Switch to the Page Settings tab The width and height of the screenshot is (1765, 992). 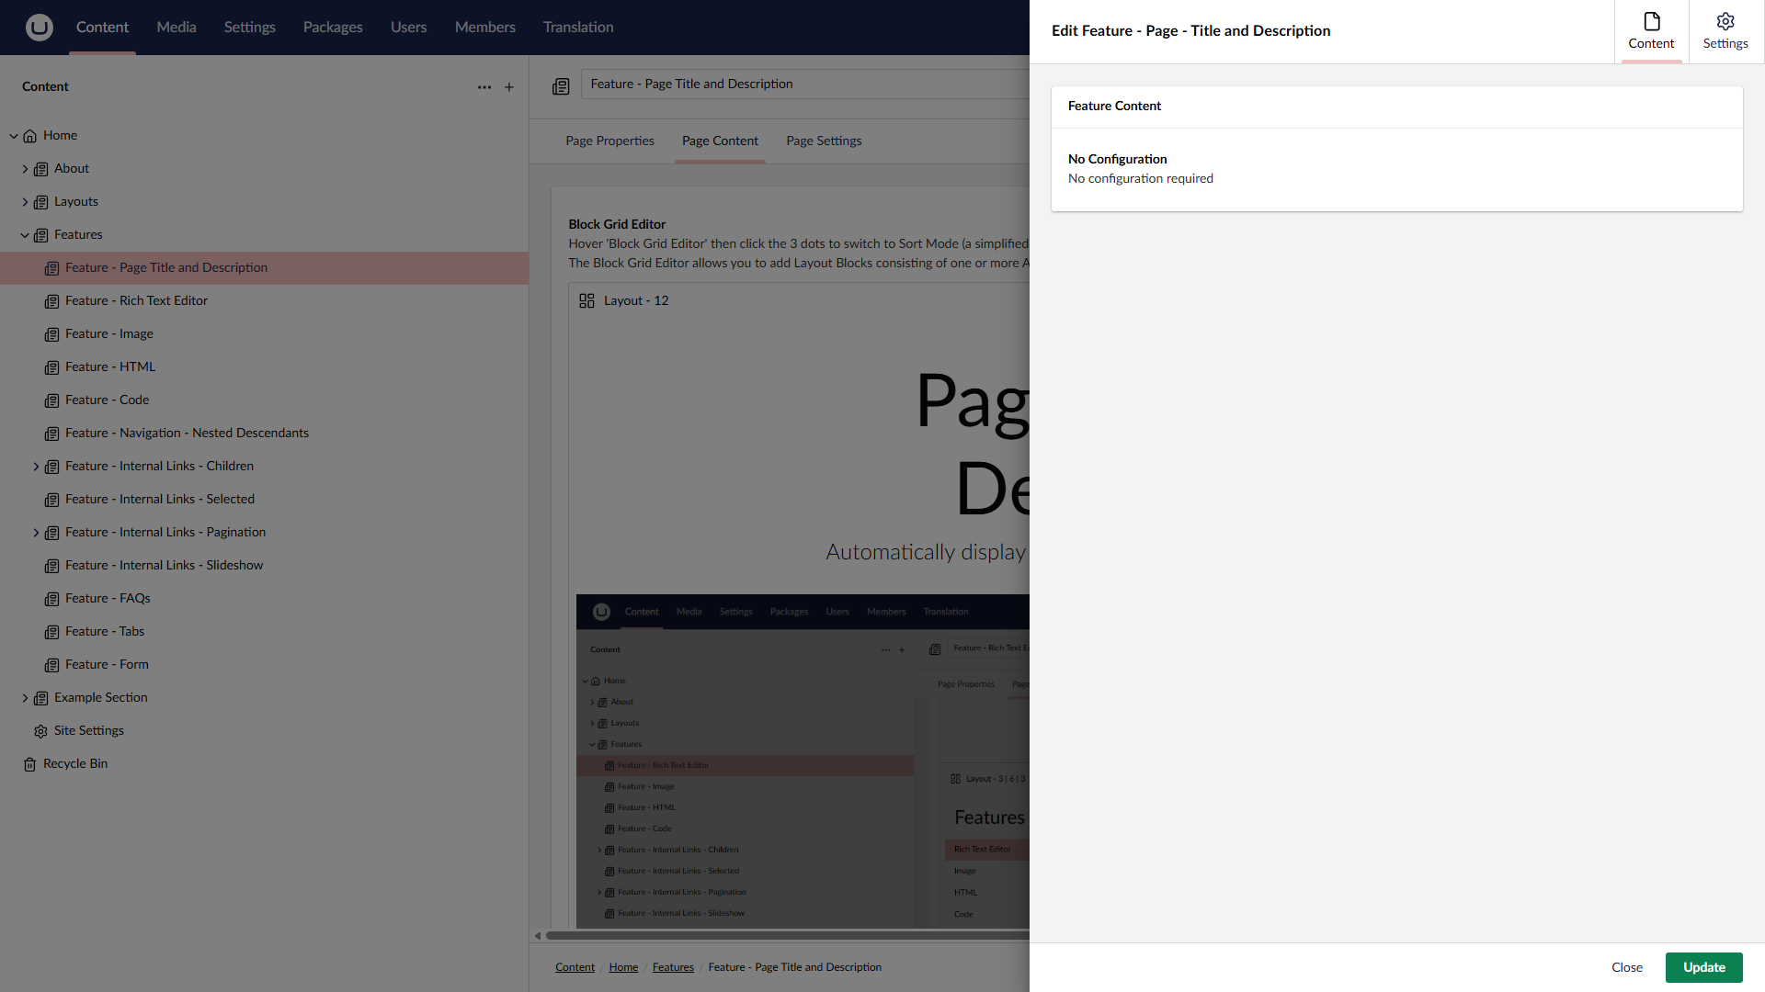824,141
